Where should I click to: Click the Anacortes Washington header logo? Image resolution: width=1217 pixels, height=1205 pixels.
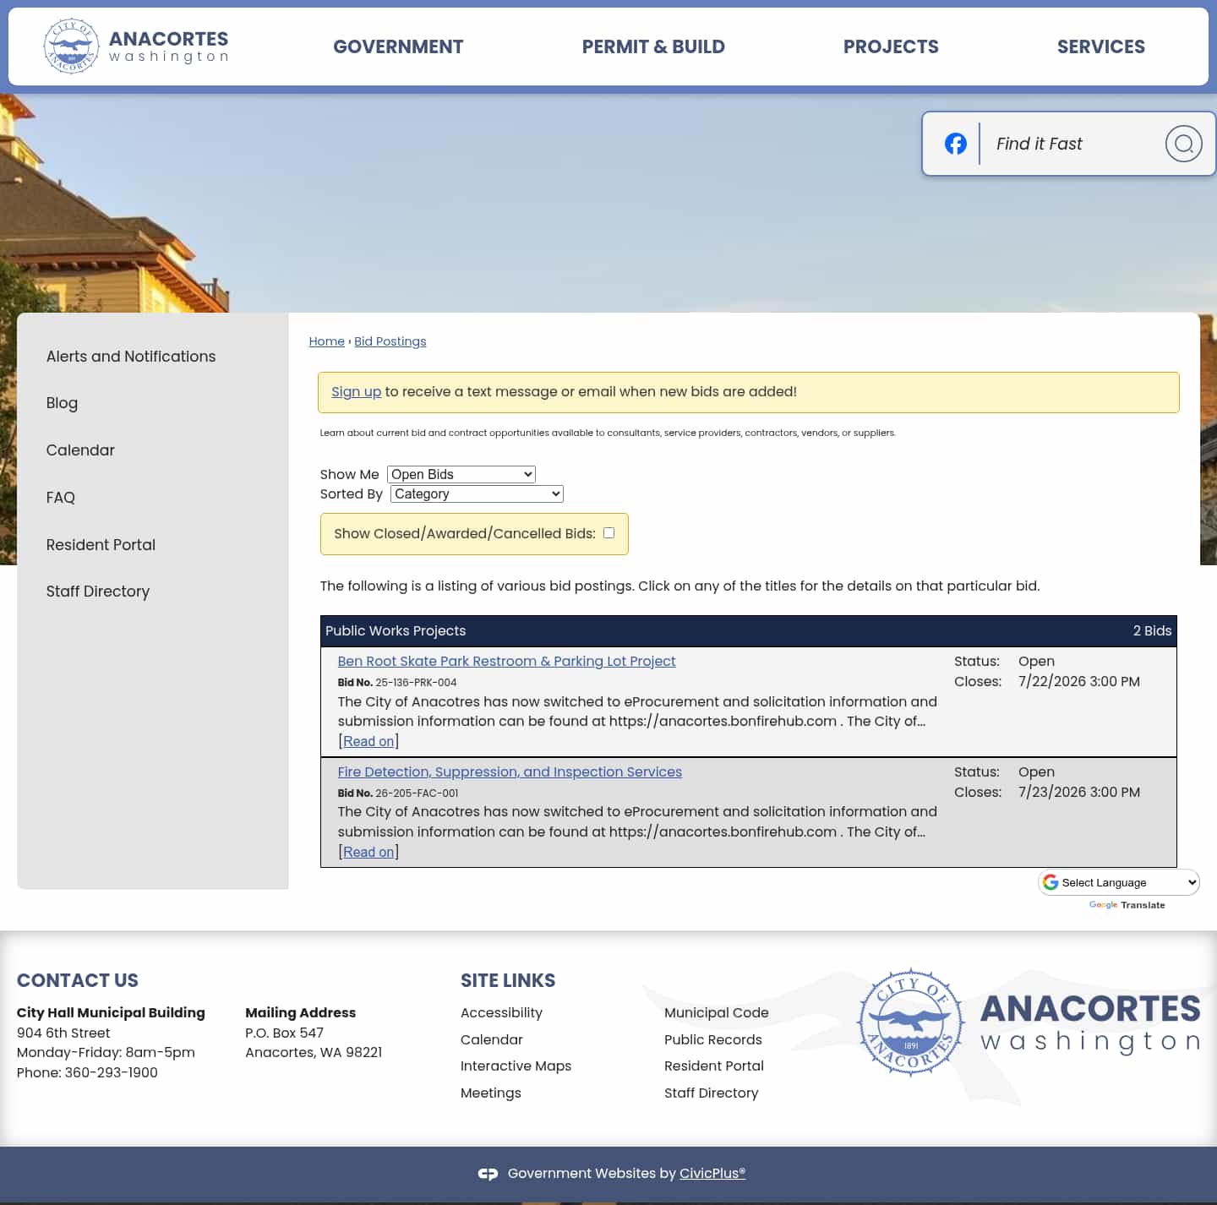click(136, 46)
